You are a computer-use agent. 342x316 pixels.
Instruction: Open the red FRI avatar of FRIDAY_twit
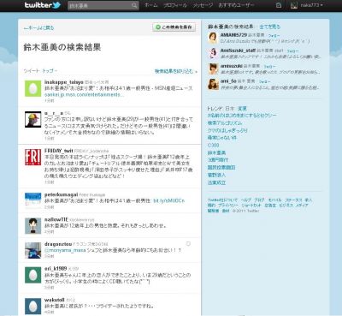[x=32, y=157]
